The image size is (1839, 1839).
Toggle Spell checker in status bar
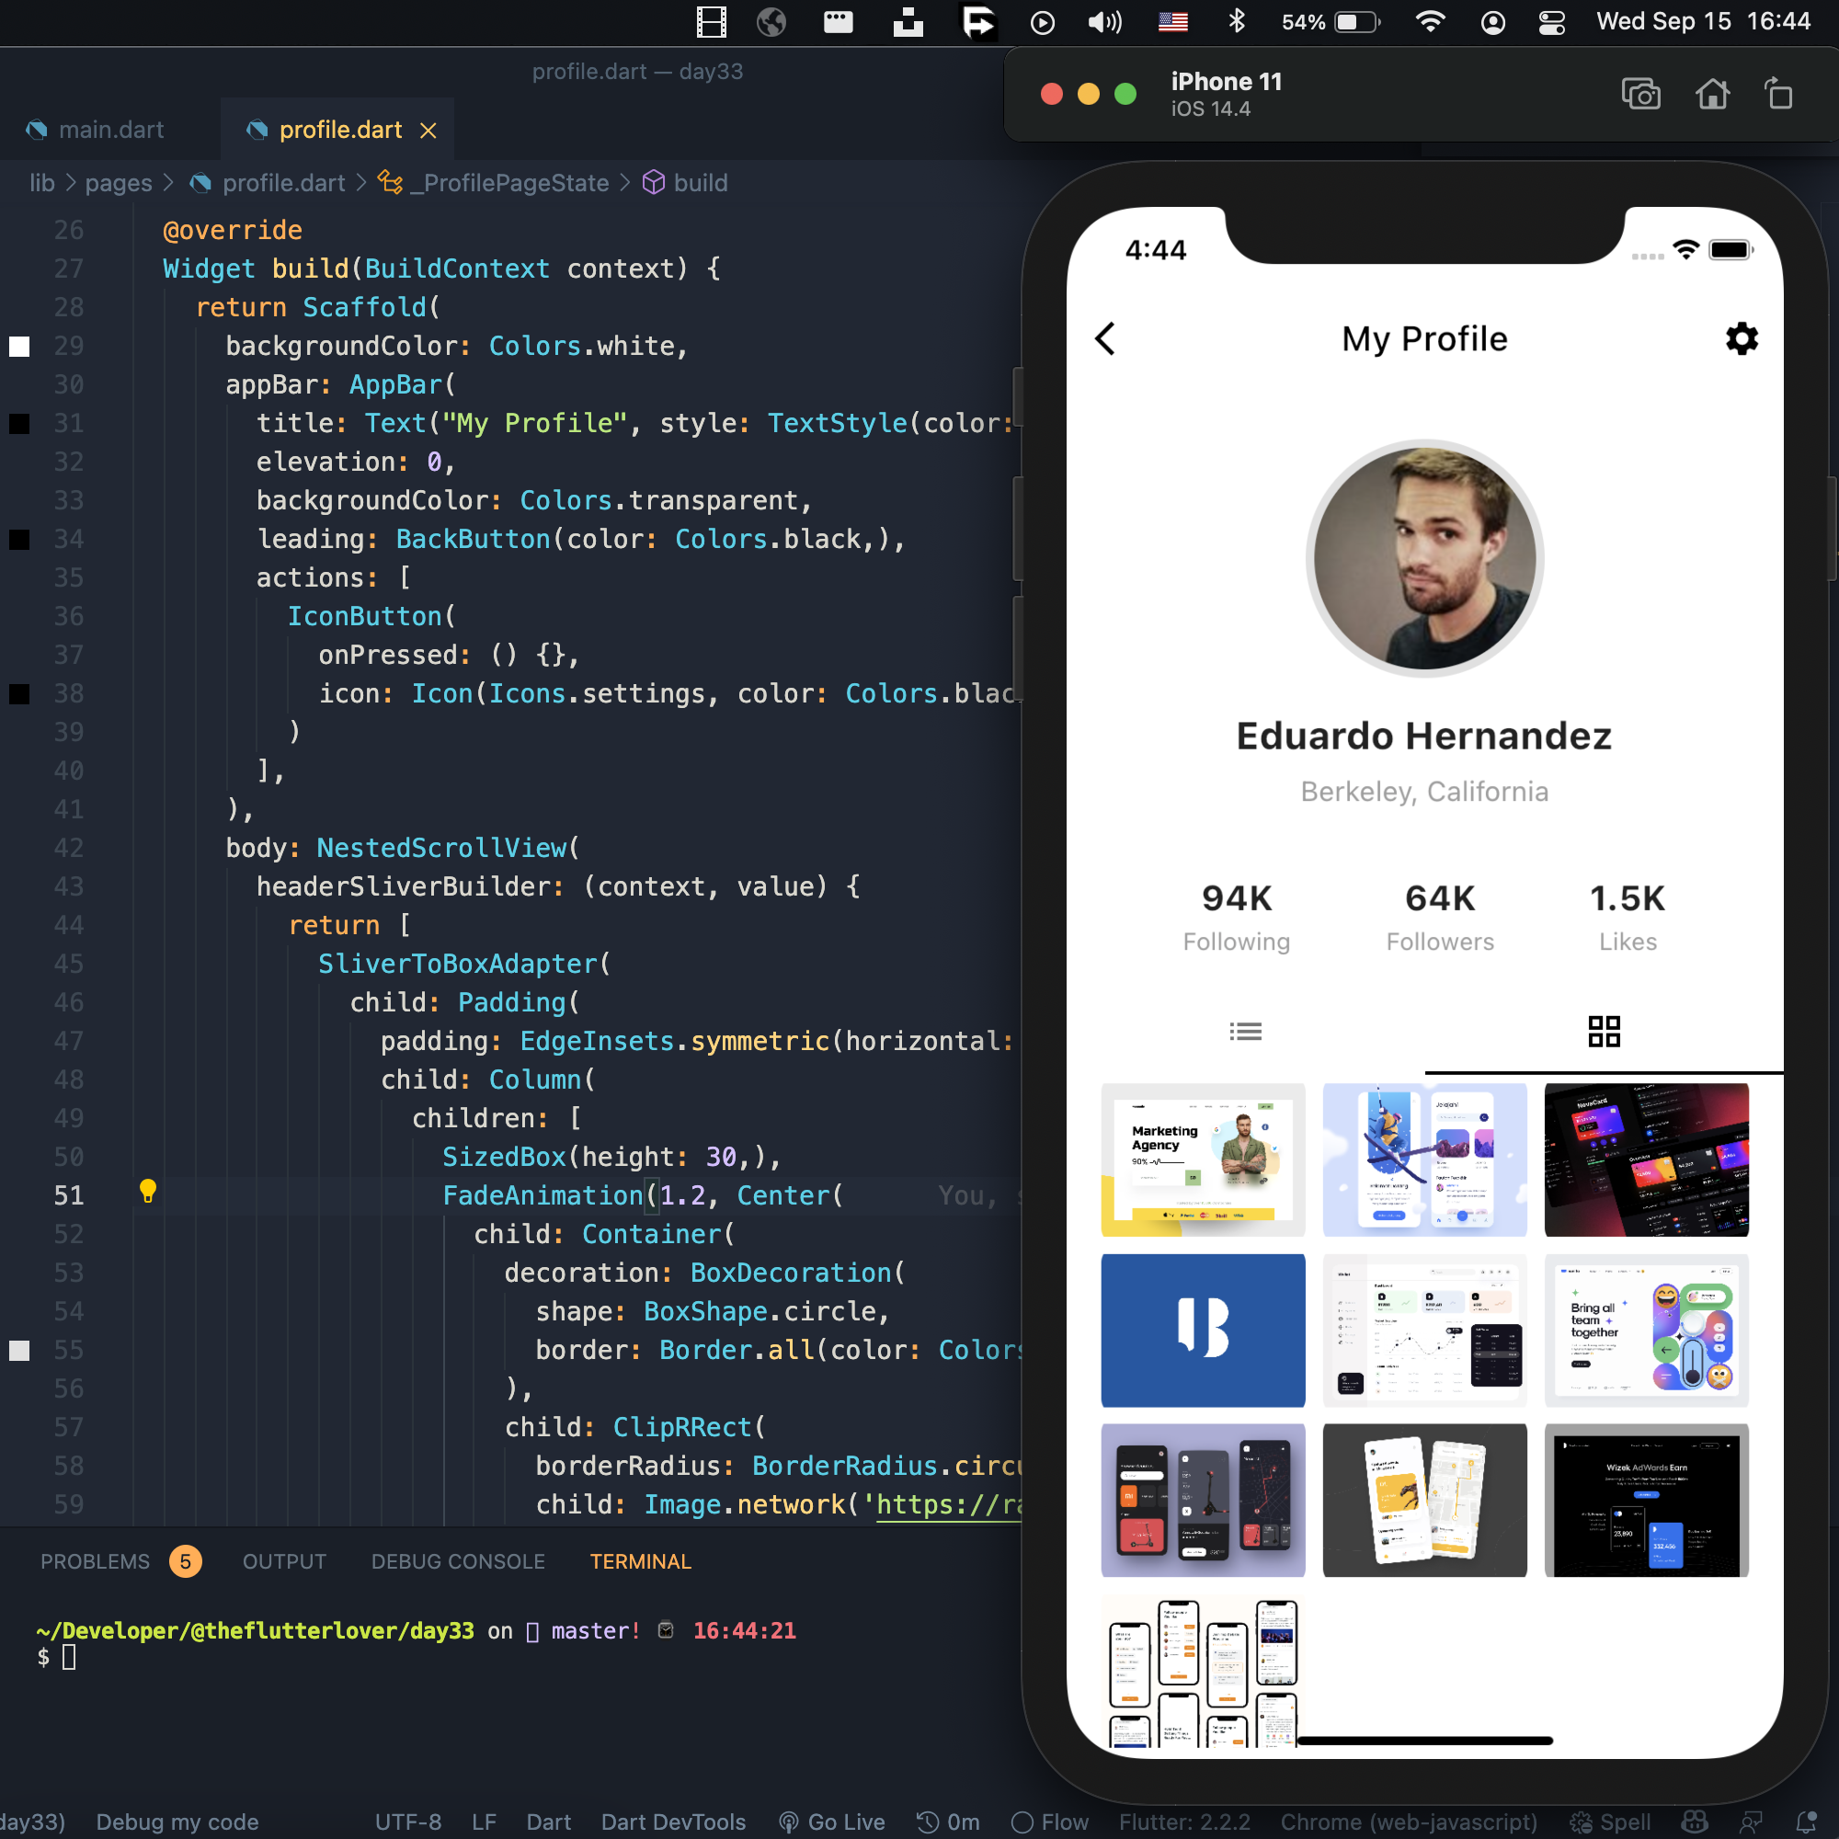[1611, 1822]
